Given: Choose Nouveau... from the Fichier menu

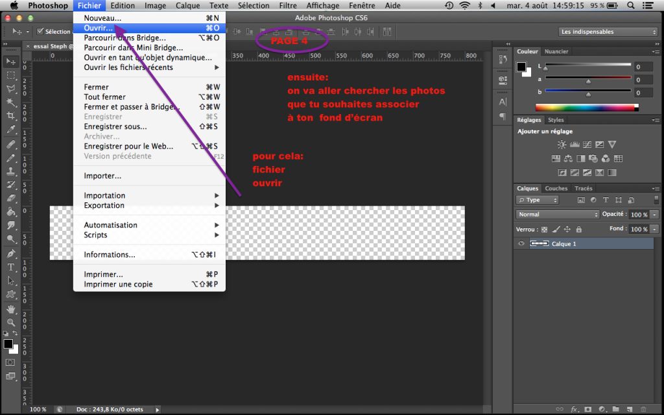Looking at the screenshot, I should click(x=149, y=18).
